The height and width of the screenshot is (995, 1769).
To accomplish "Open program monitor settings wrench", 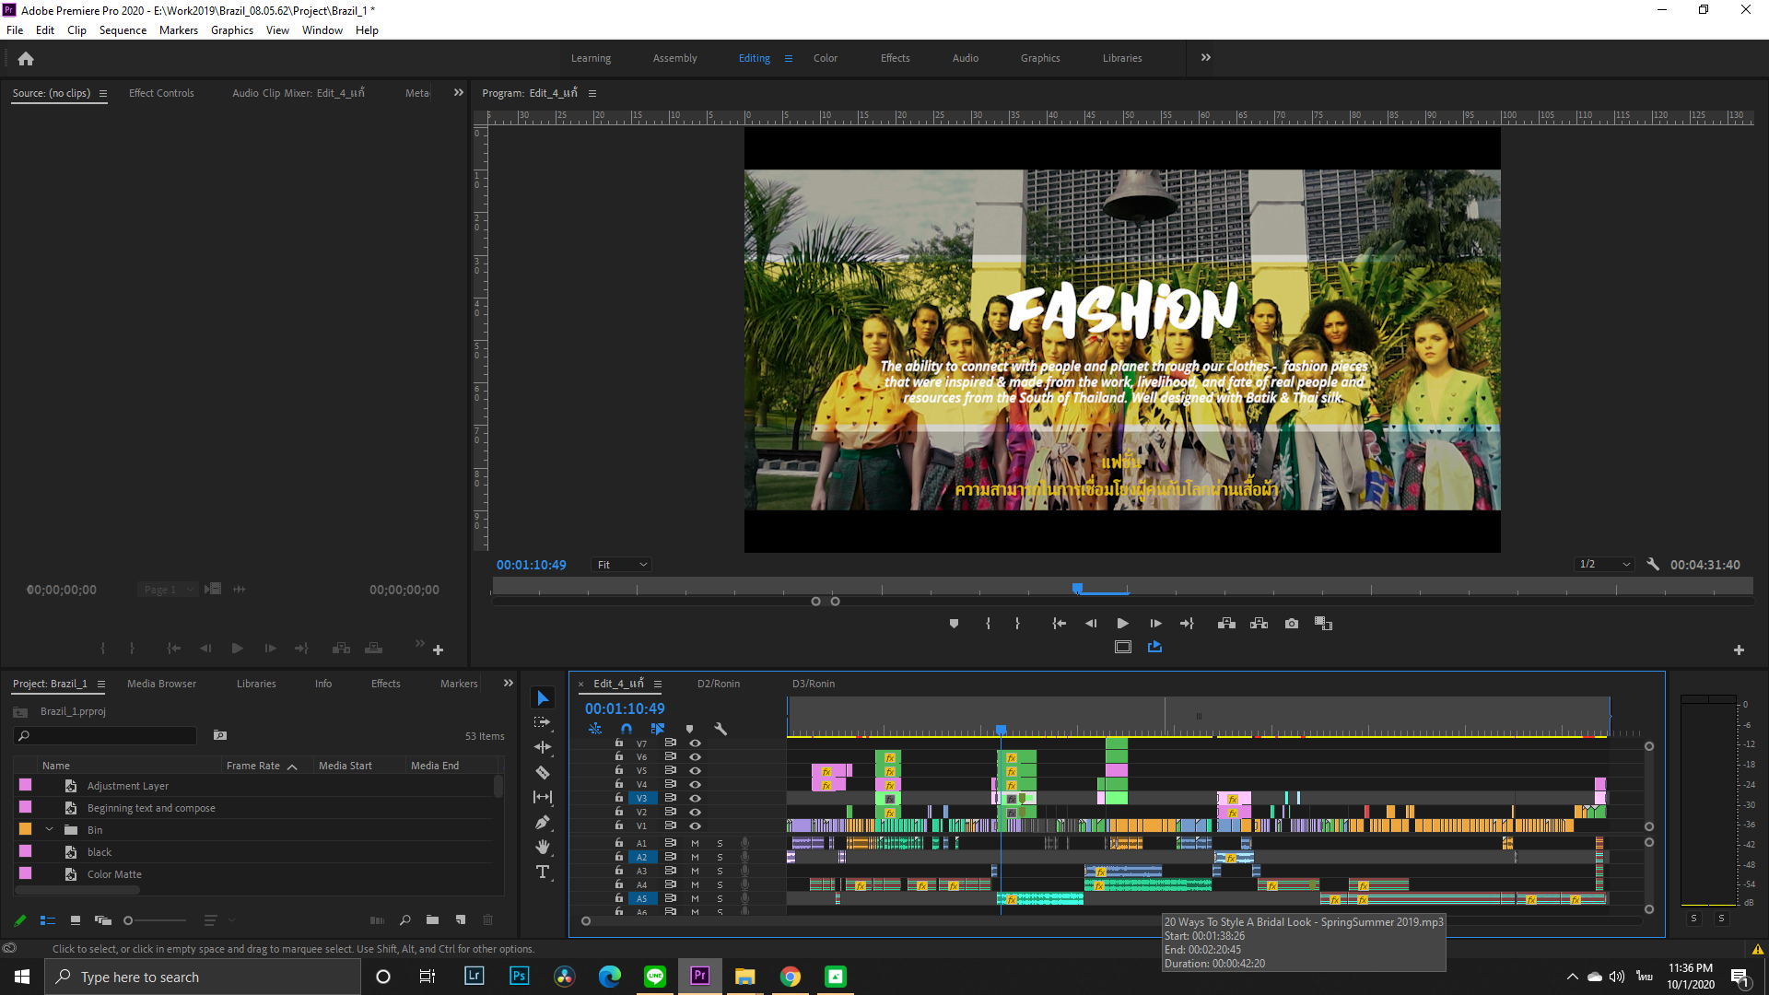I will click(x=1653, y=564).
